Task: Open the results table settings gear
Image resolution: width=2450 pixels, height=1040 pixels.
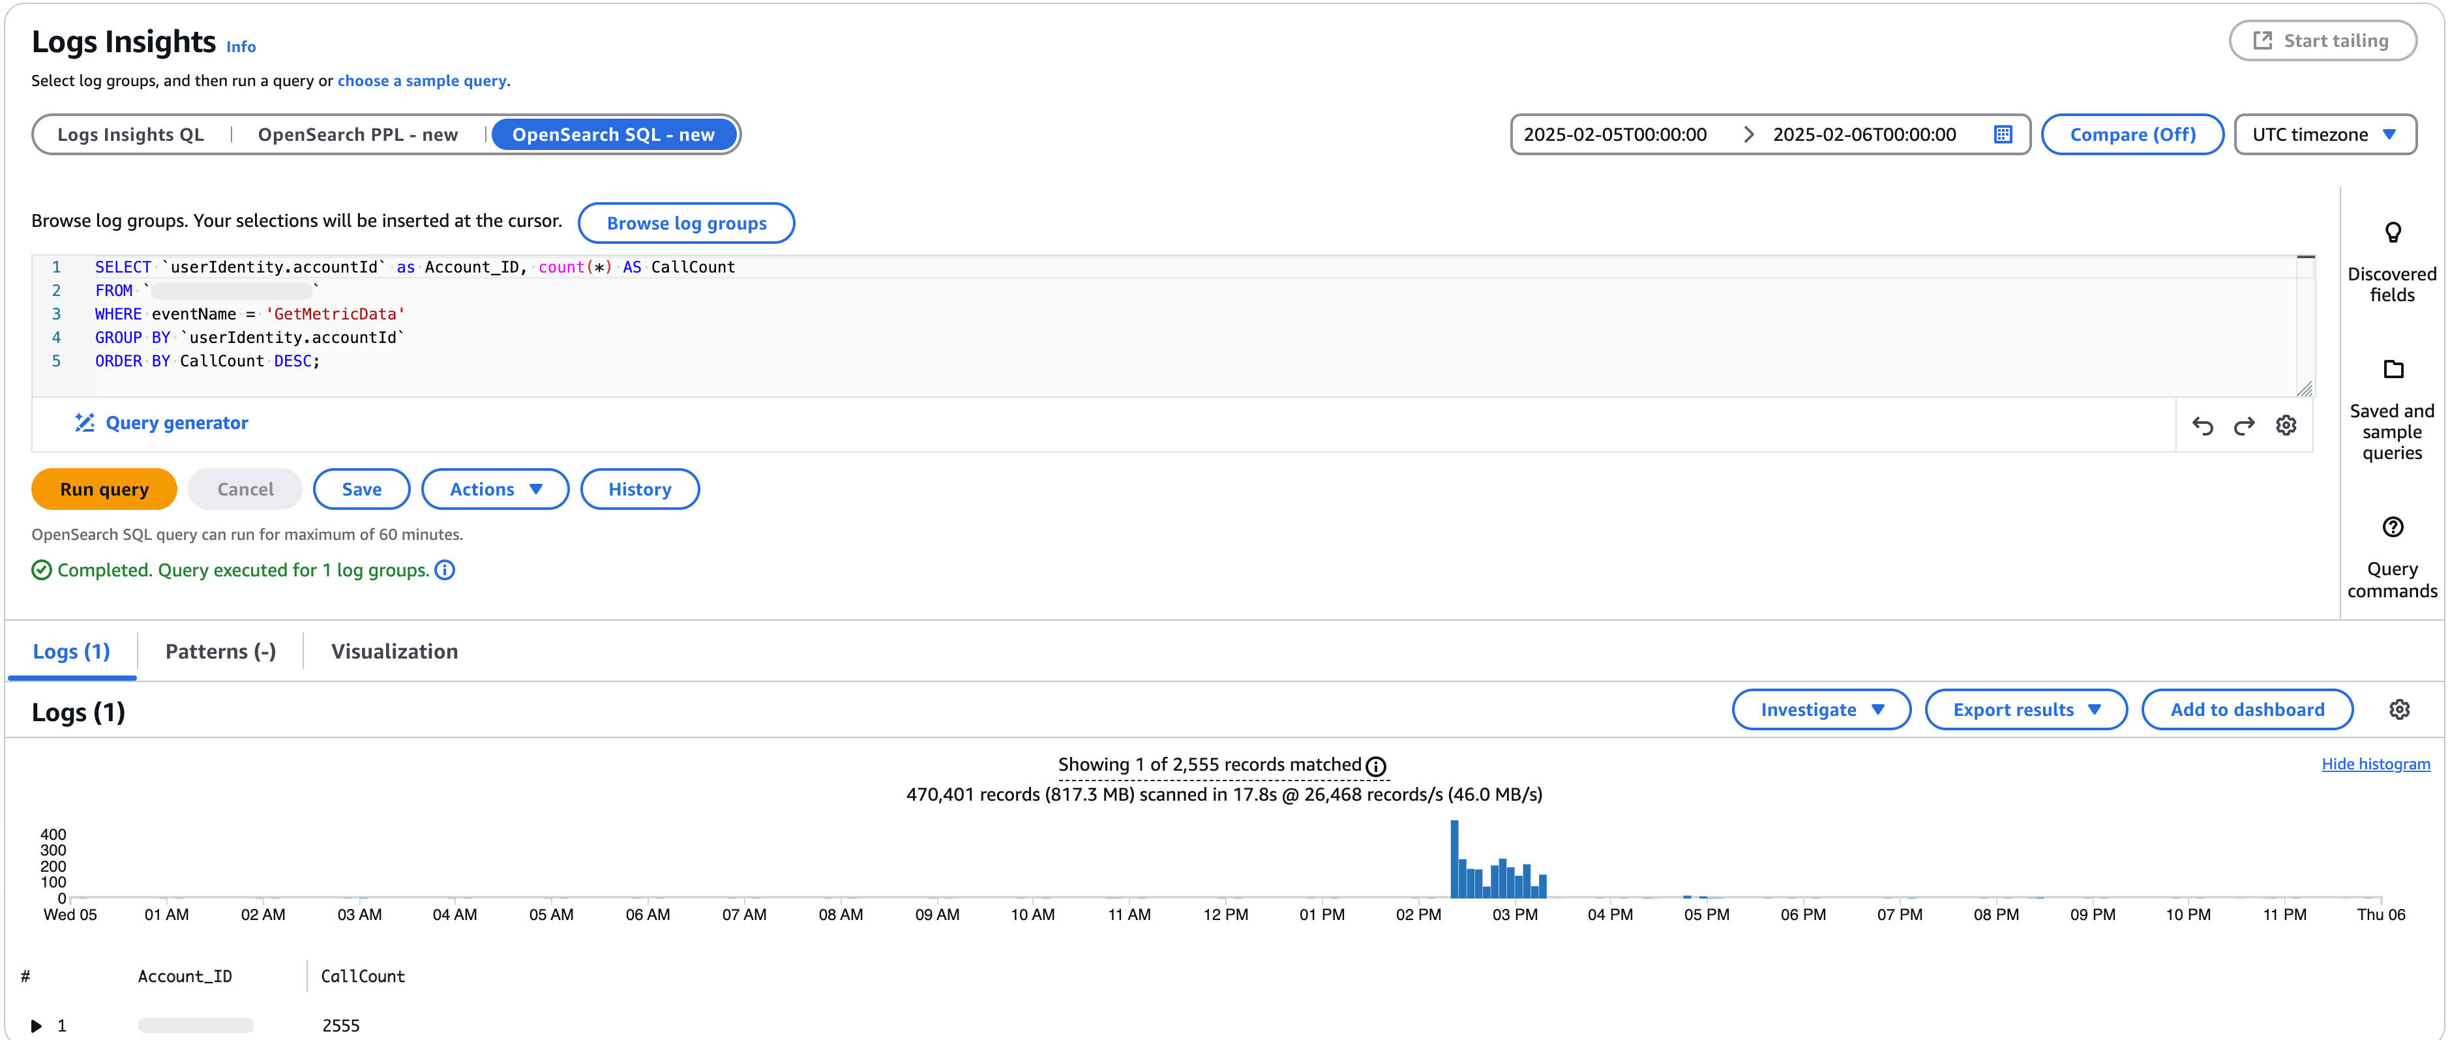Action: pos(2398,710)
